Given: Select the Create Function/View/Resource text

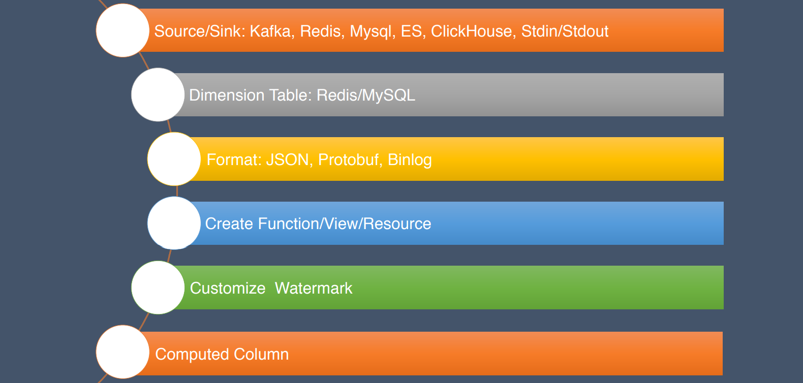Looking at the screenshot, I should tap(318, 224).
